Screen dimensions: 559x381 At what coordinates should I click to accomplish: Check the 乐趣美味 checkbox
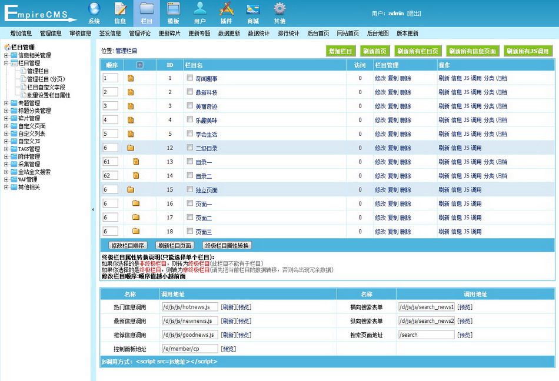pyautogui.click(x=190, y=119)
